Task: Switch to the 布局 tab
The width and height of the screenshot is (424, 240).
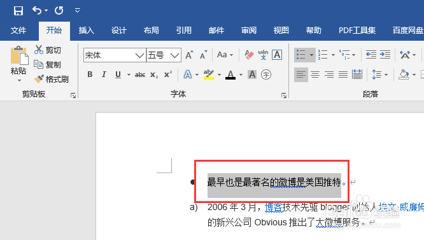Action: (x=151, y=31)
